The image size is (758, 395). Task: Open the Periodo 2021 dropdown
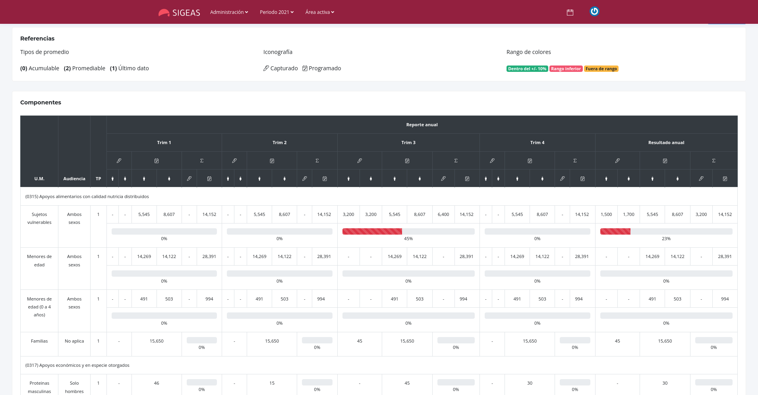point(277,12)
